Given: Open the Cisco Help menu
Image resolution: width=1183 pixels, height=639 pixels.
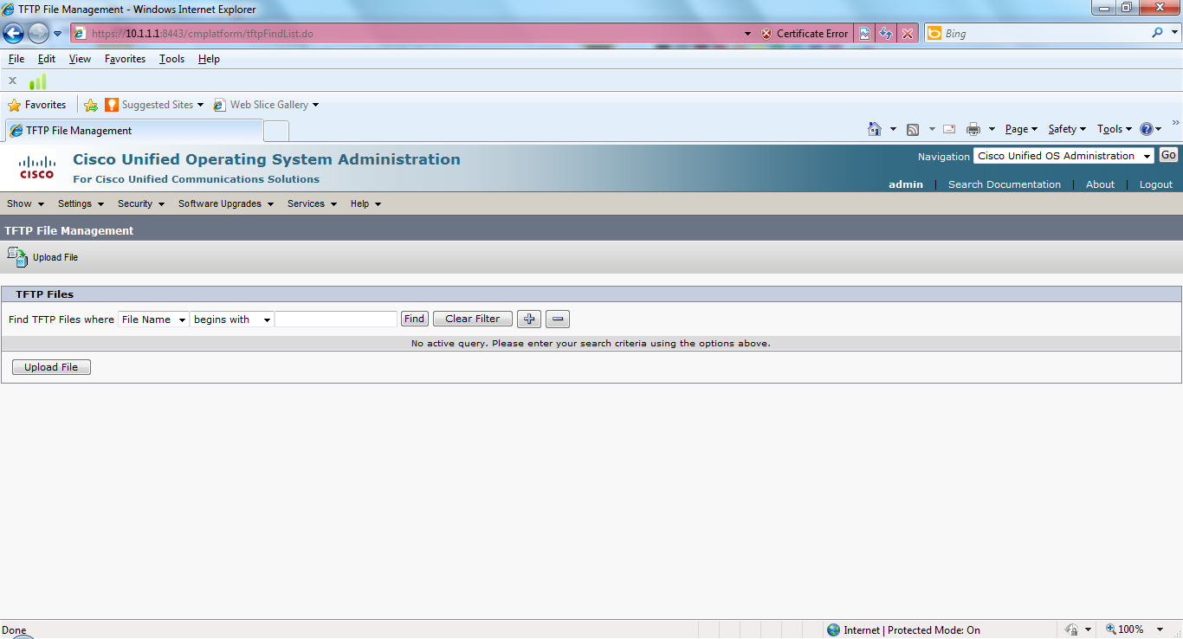Looking at the screenshot, I should 365,203.
